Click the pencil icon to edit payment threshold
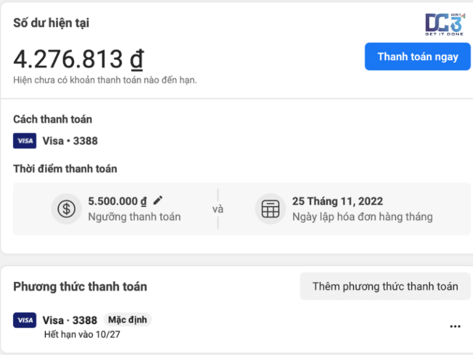 (x=158, y=200)
